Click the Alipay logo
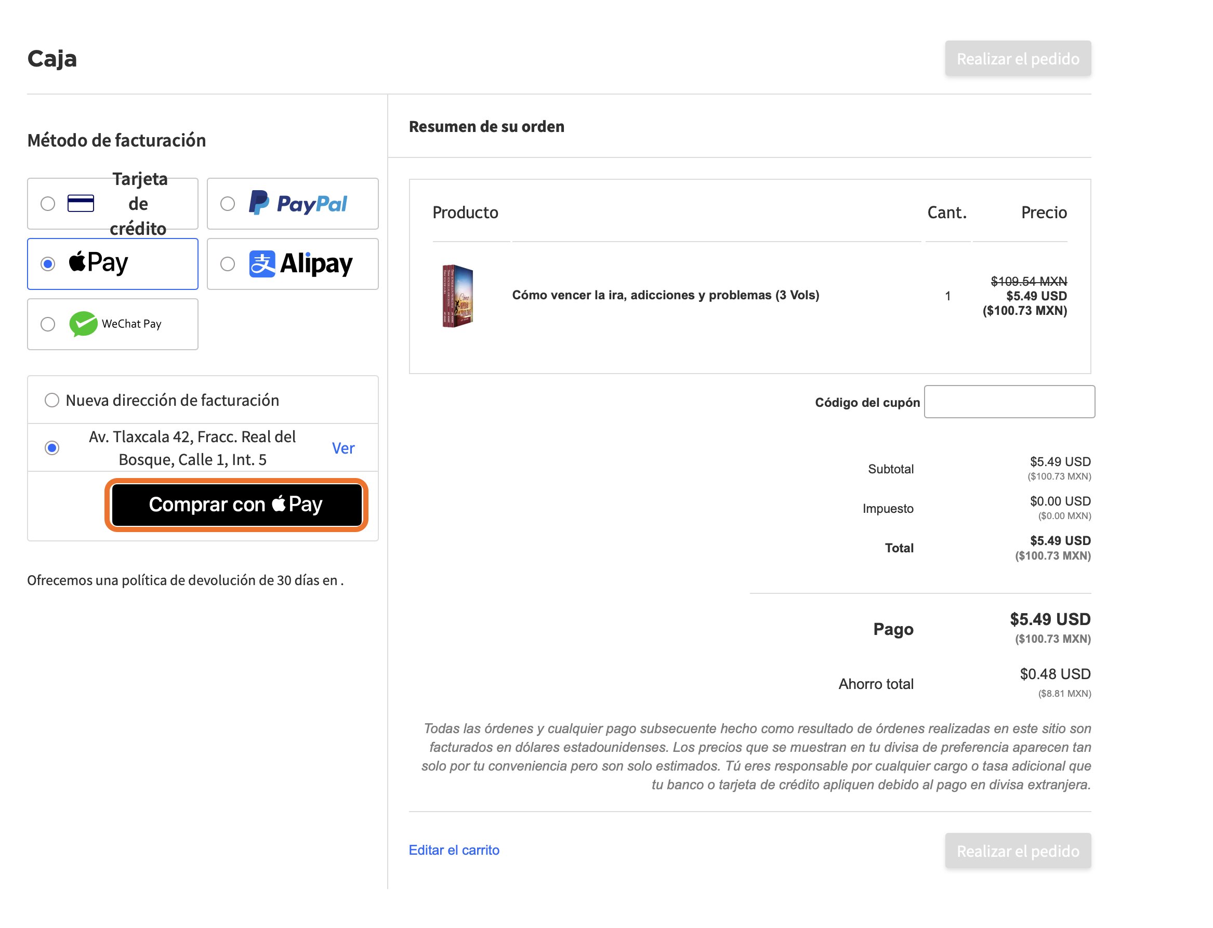The image size is (1213, 928). tap(301, 264)
